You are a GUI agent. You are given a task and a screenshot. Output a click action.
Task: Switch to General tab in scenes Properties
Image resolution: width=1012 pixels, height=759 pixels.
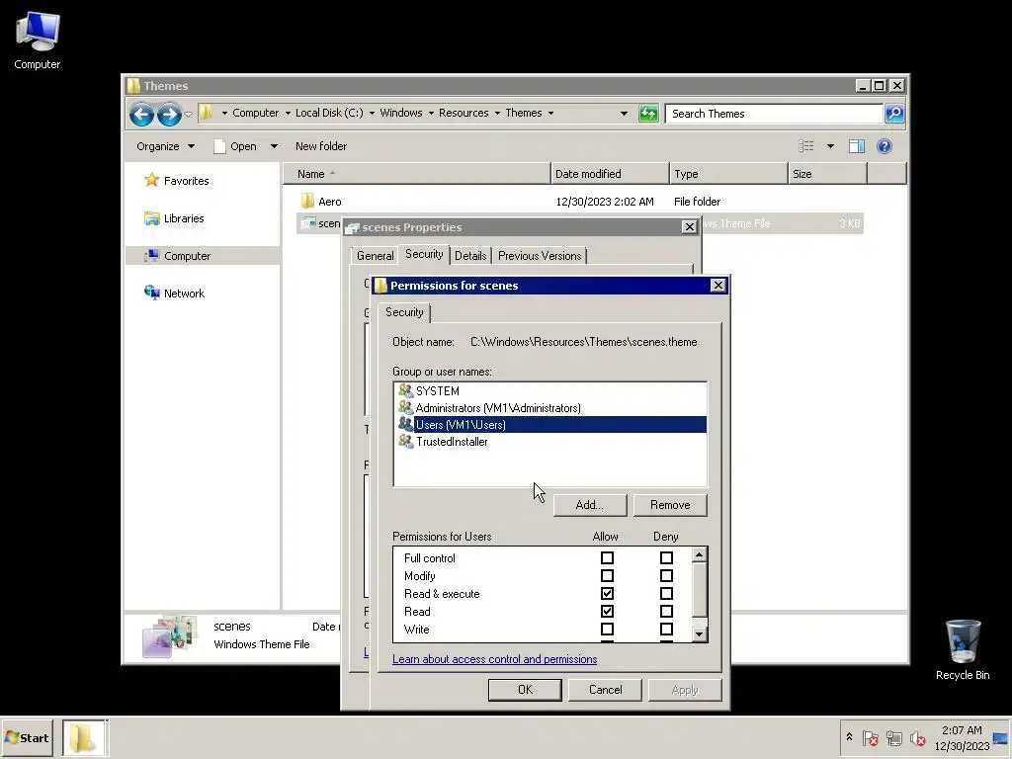point(375,256)
